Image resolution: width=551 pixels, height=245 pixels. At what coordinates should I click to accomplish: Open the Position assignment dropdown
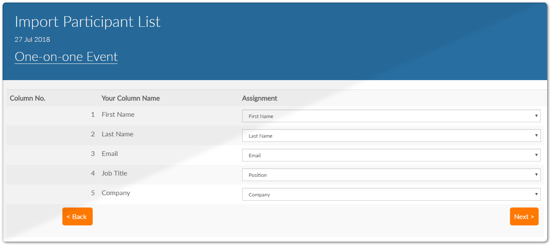(391, 175)
